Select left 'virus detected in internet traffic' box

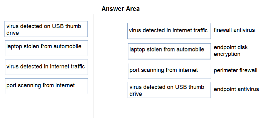[46, 67]
